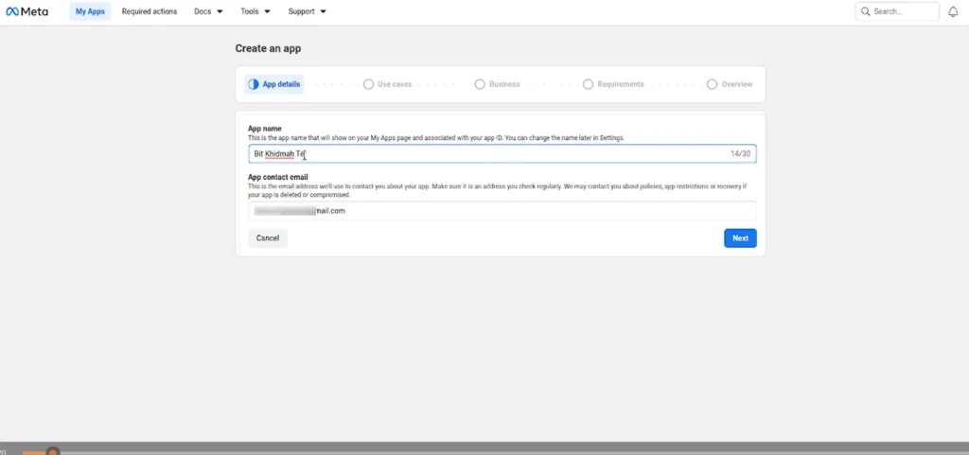This screenshot has height=455, width=969.
Task: Expand the Tools dropdown menu
Action: pos(255,11)
